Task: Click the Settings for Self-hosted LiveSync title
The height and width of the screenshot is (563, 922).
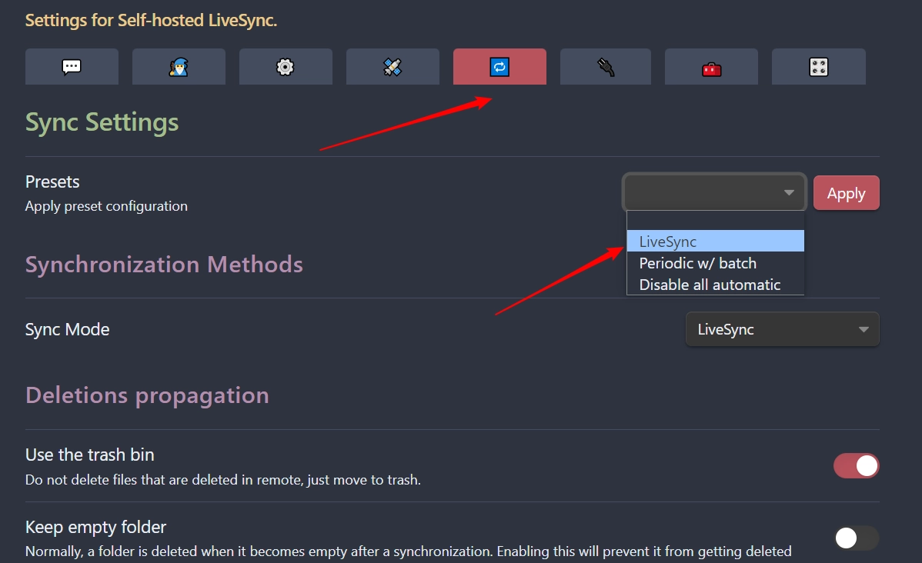Action: coord(151,20)
